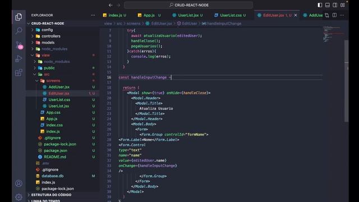Switch to the AddUser tab
This screenshot has width=359, height=202.
(313, 15)
